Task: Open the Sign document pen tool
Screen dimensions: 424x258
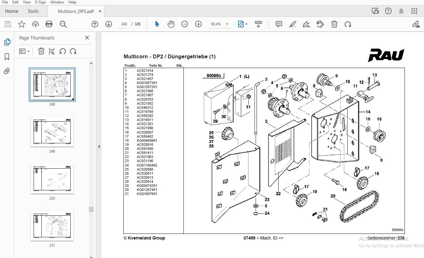Action: [307, 24]
